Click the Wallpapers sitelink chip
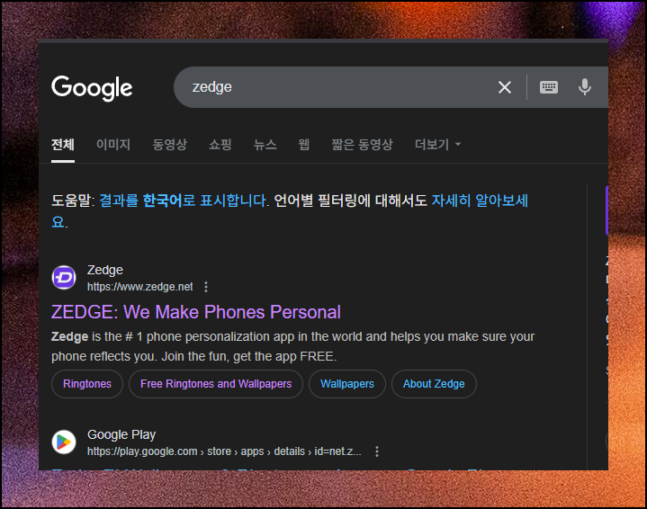This screenshot has width=647, height=509. click(x=347, y=384)
